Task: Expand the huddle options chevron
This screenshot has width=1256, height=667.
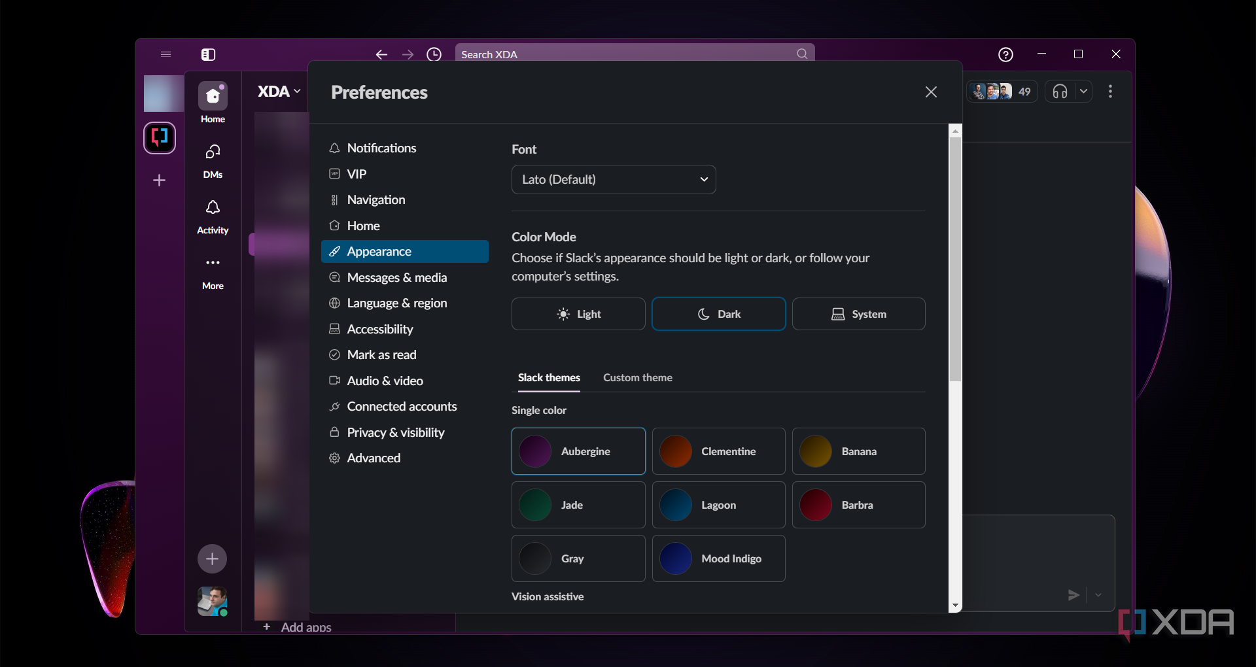Action: pyautogui.click(x=1083, y=92)
